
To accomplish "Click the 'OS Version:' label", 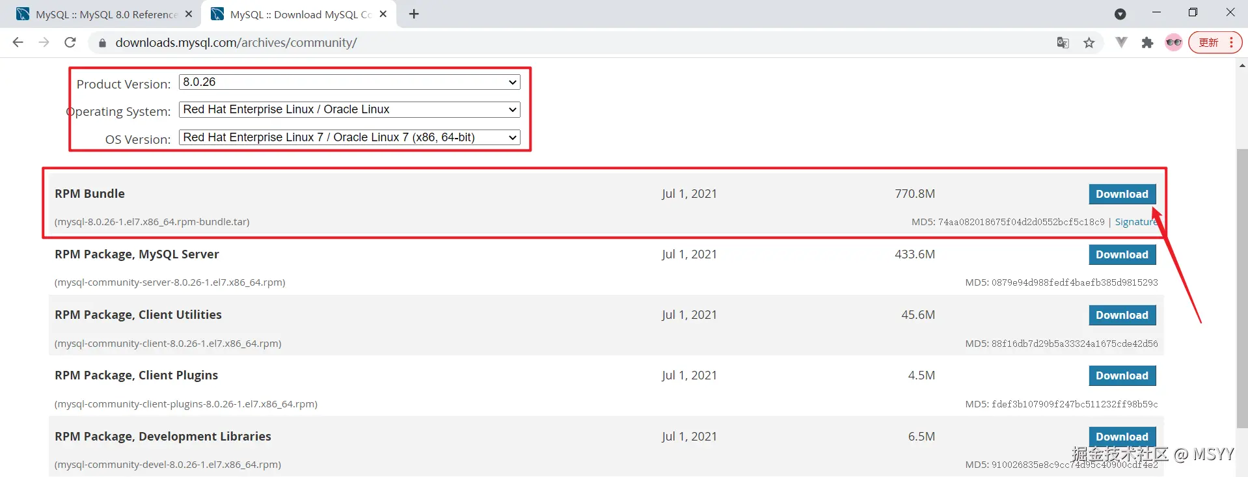I will (138, 139).
